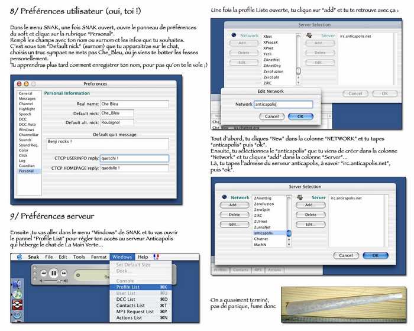Click the Network field in Edit Network
The image size is (414, 331).
283,104
